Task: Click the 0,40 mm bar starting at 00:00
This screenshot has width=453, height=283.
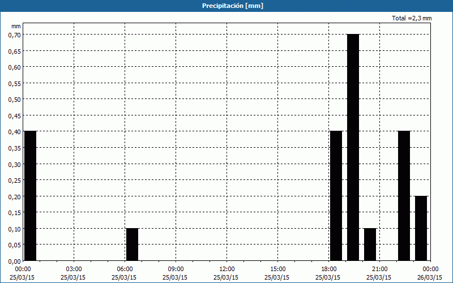Action: (x=31, y=196)
